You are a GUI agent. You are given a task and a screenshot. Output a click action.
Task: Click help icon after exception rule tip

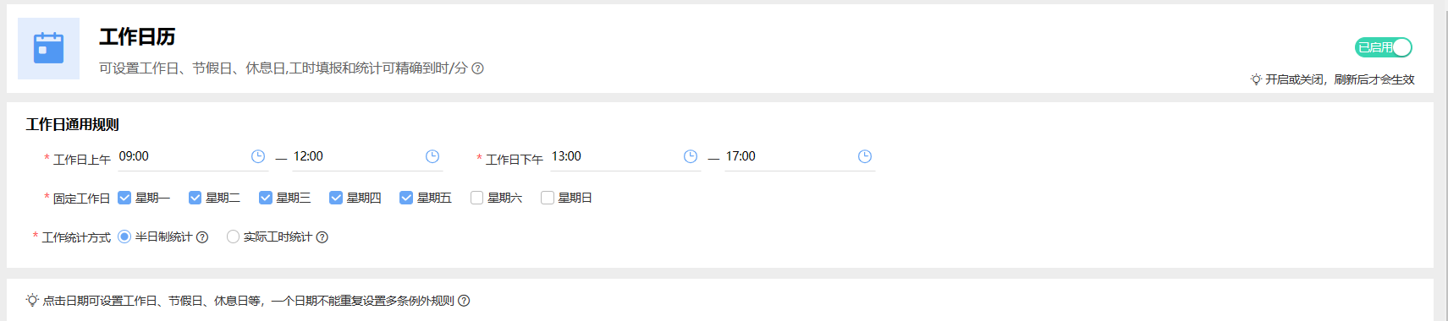[x=464, y=301]
